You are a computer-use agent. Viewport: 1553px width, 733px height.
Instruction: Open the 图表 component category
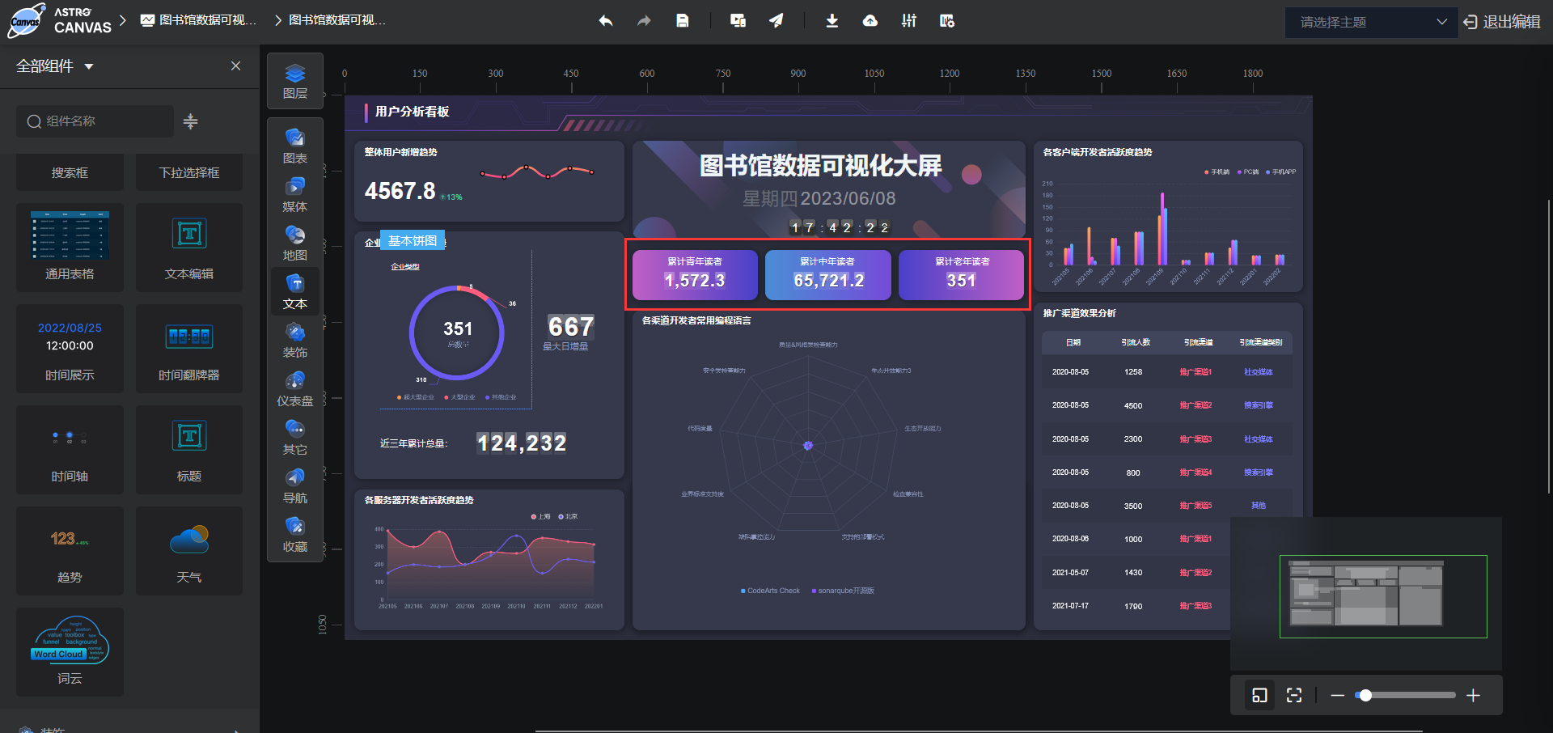[294, 146]
